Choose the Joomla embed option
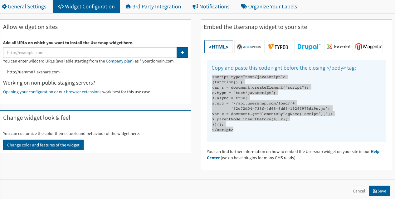 click(339, 47)
